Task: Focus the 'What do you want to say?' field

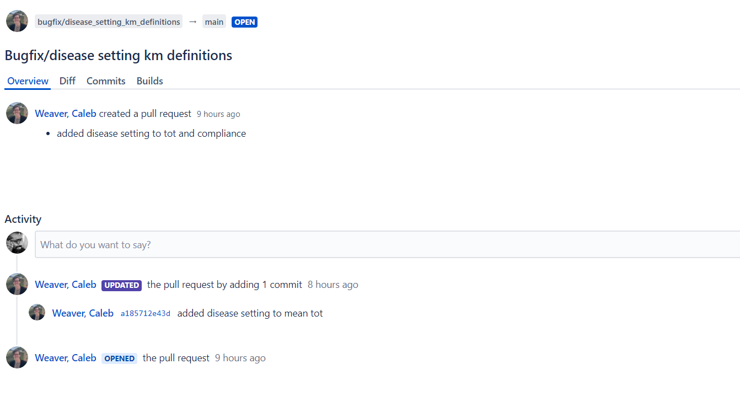Action: click(387, 244)
